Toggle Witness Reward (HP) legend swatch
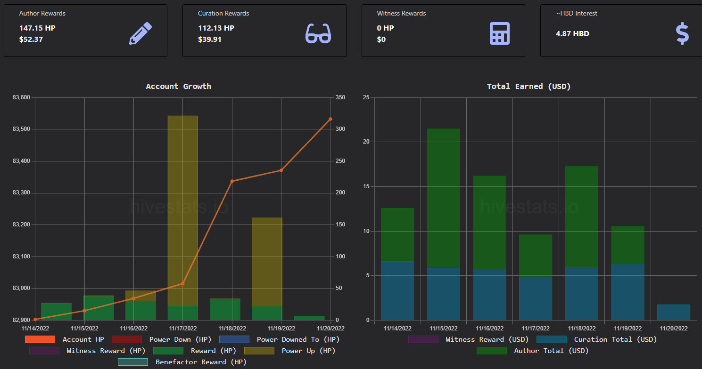702x369 pixels. pos(44,351)
